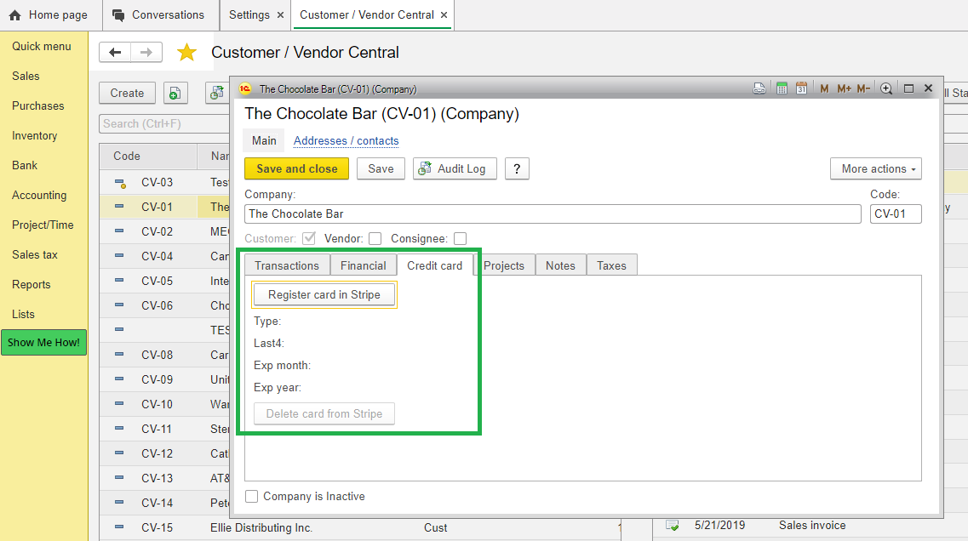968x541 pixels.
Task: Open the Conversations tab
Action: 158,14
